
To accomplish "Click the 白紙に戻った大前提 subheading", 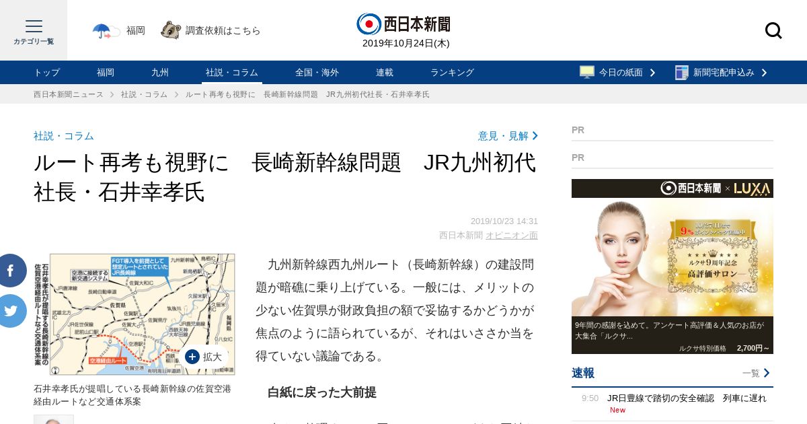I will 322,392.
